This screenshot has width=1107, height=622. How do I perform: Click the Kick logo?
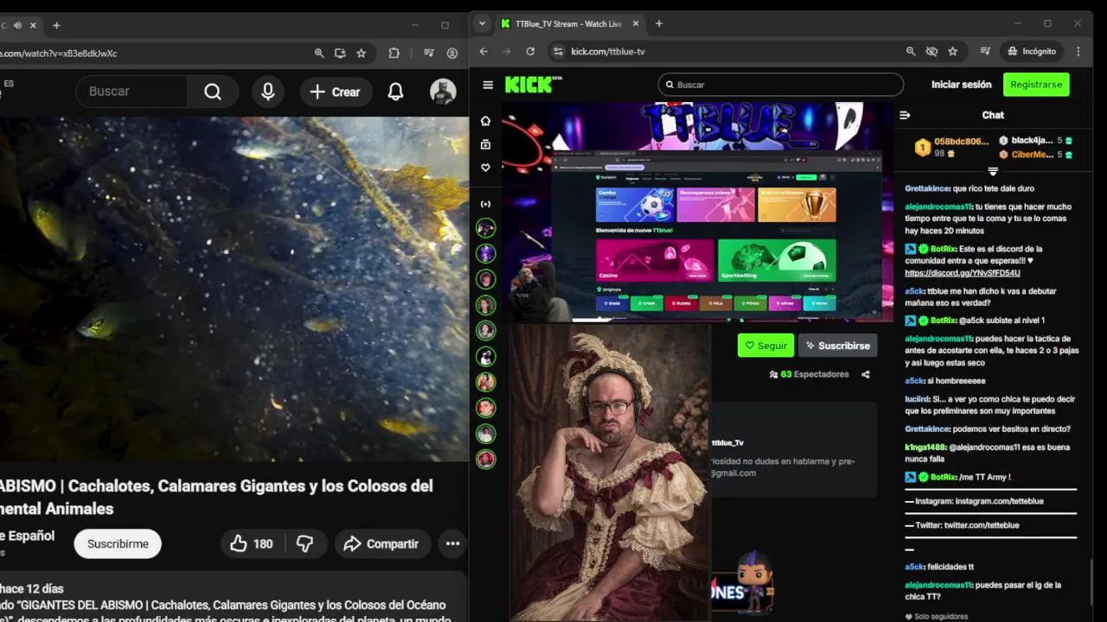[x=533, y=84]
